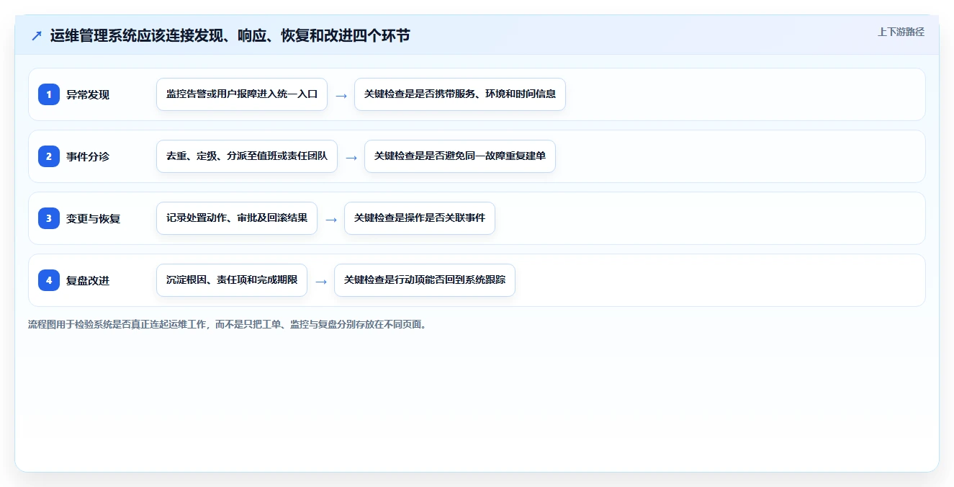Click the 记录处置动作、审批及回滚结果 box

[237, 218]
